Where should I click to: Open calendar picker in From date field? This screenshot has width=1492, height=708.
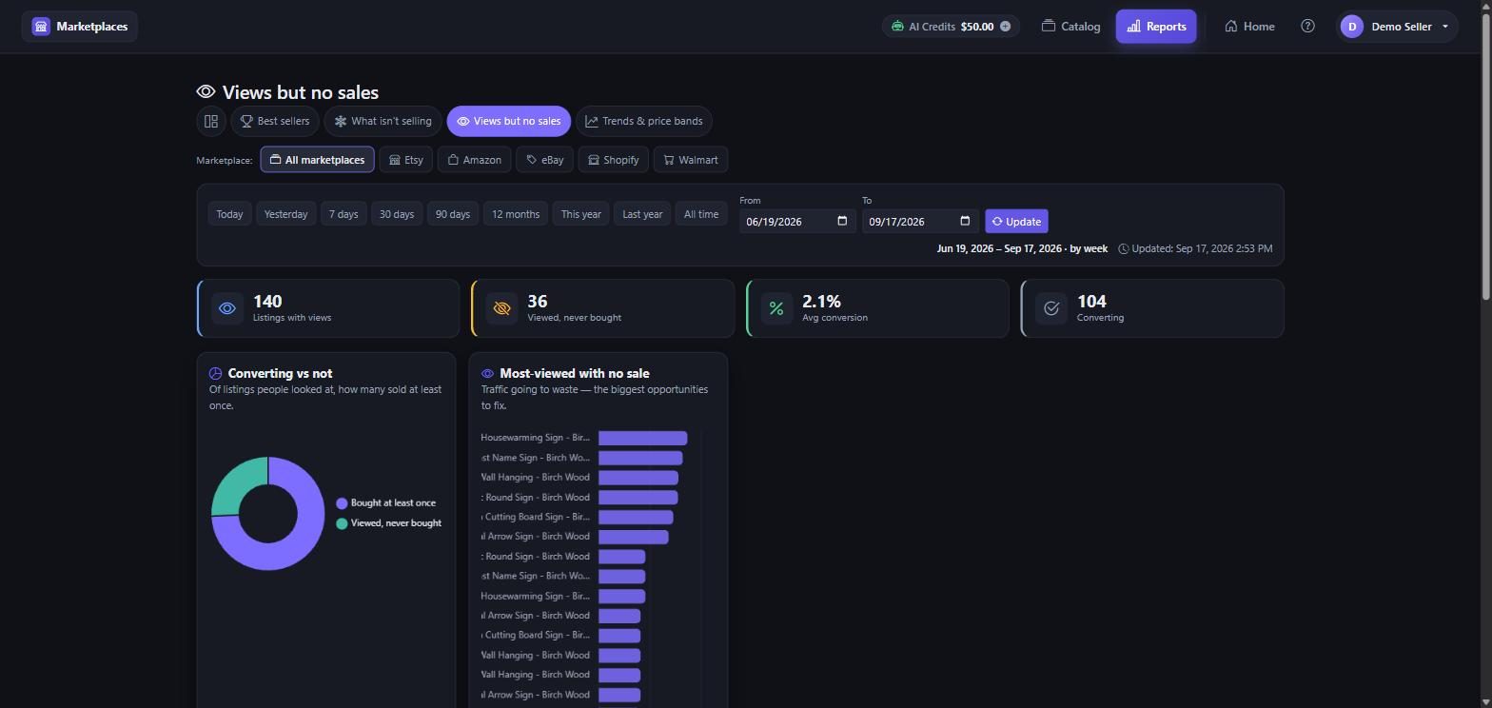click(x=842, y=222)
